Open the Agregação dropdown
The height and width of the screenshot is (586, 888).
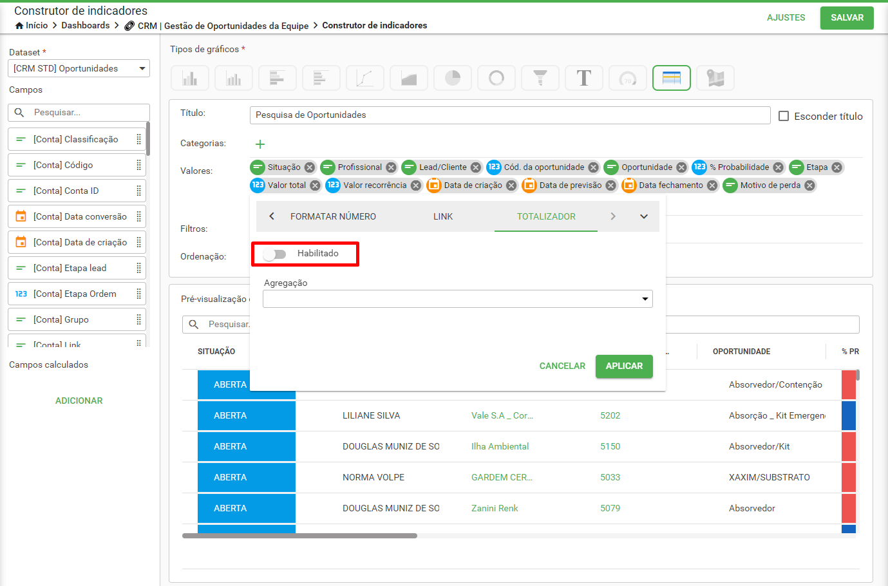pos(458,299)
